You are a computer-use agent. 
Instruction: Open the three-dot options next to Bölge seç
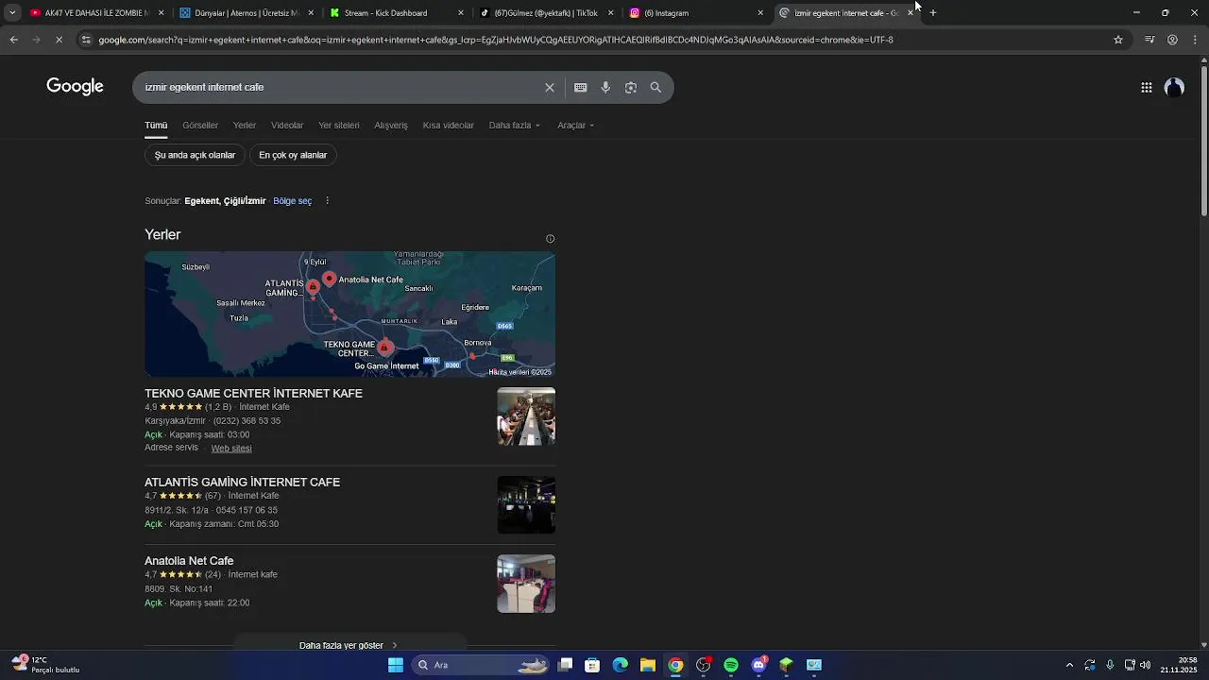[328, 200]
